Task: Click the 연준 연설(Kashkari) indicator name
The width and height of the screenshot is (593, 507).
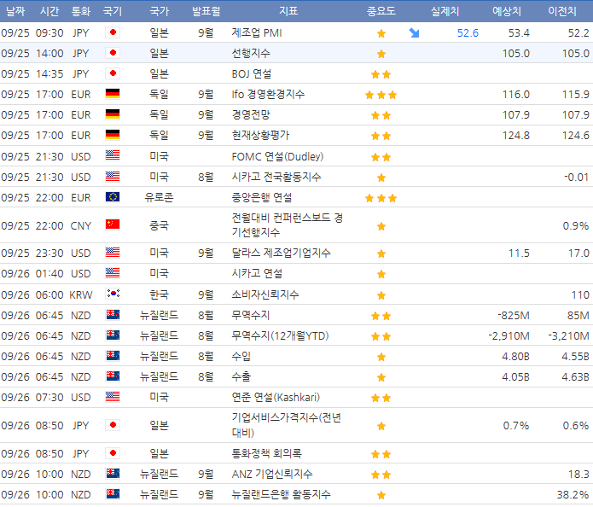Action: coord(276,397)
